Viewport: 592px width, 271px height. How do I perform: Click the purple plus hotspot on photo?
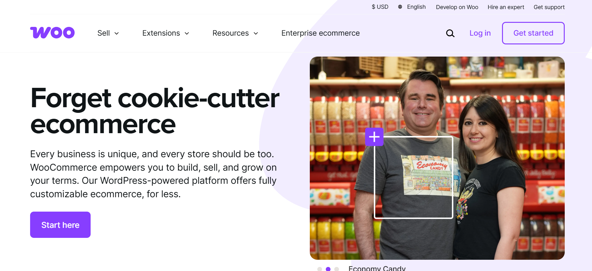tap(374, 137)
